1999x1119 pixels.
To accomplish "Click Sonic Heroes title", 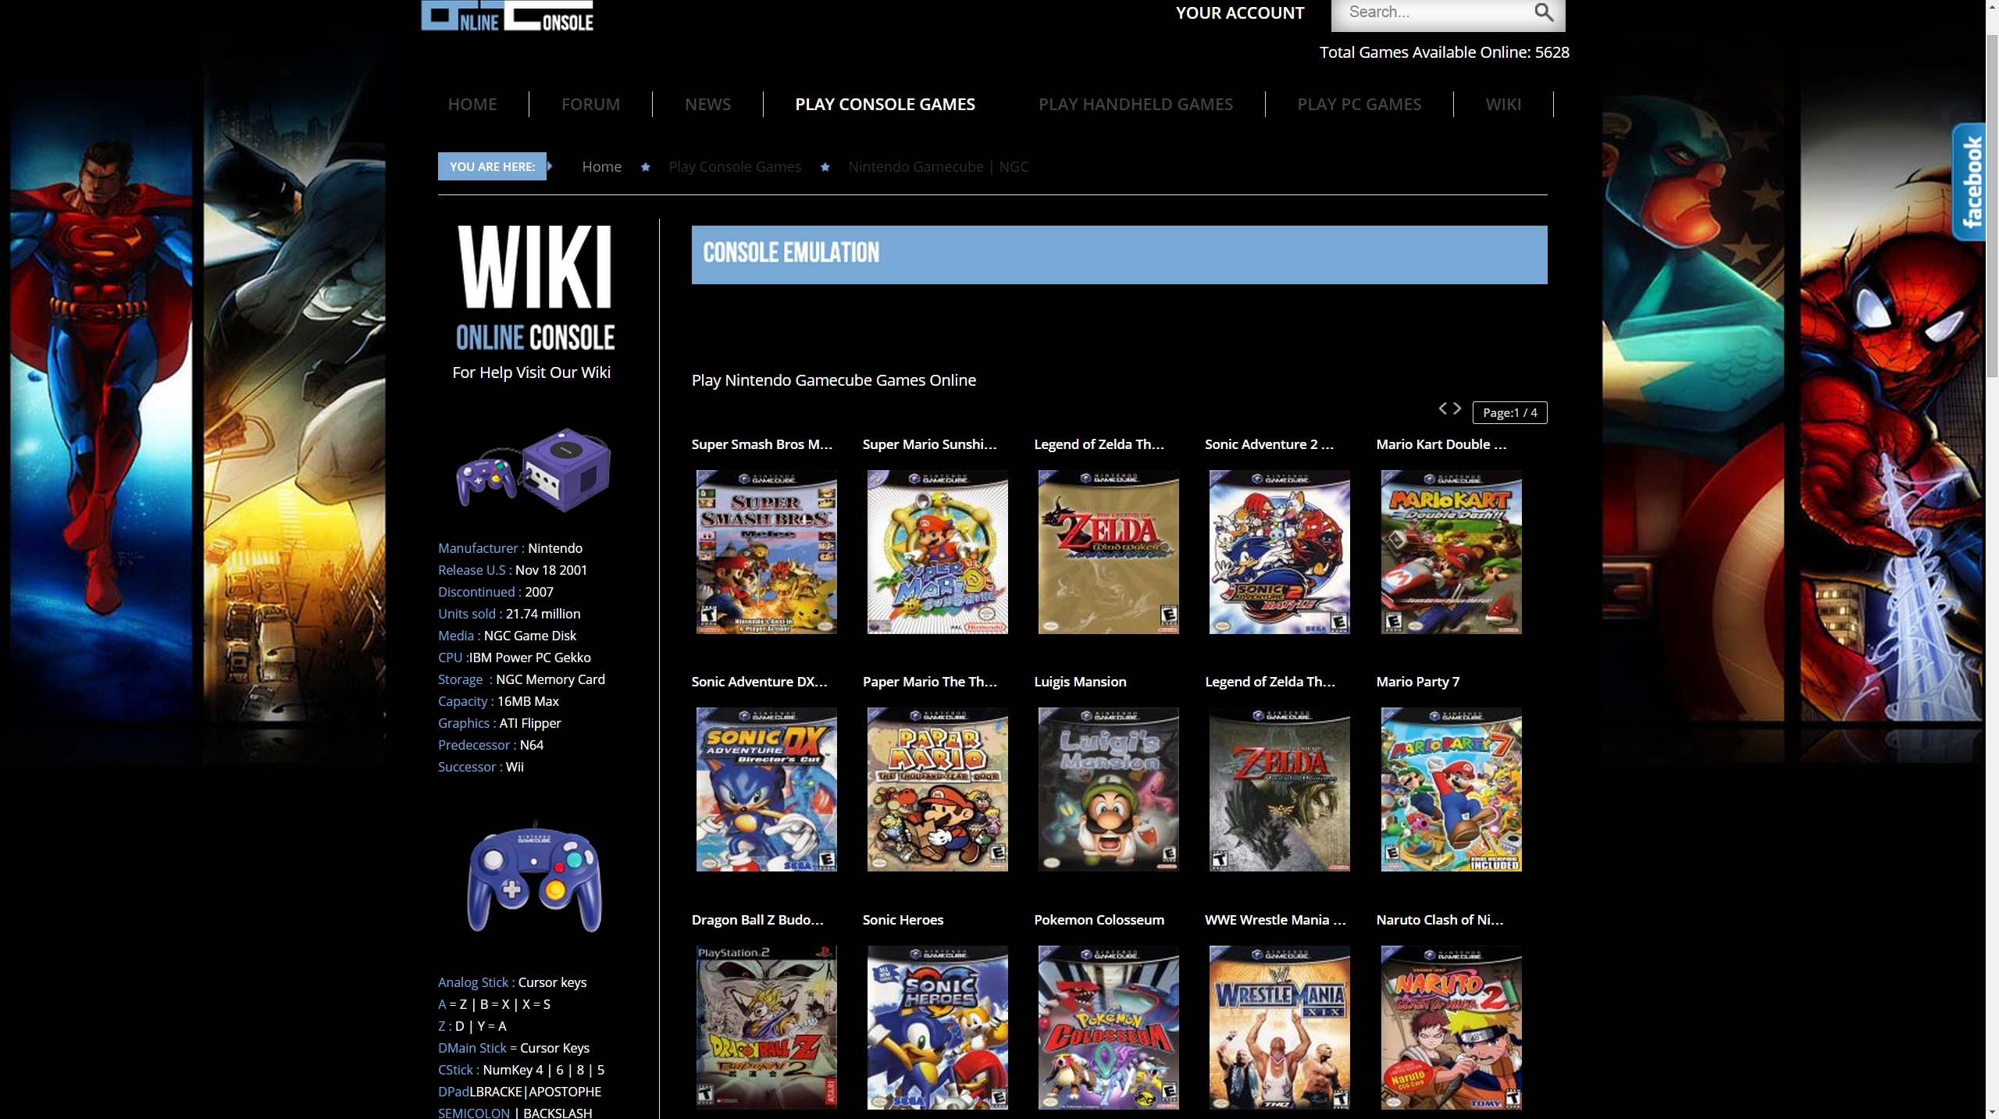I will (x=903, y=920).
